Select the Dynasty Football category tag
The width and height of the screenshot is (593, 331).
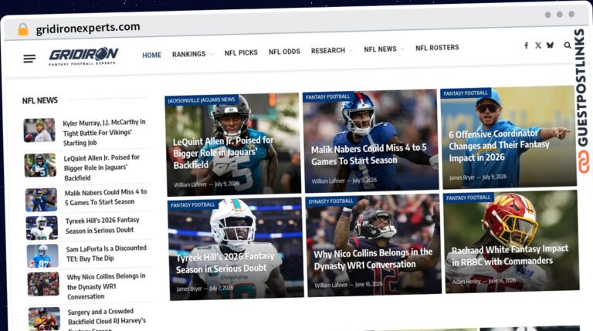330,201
